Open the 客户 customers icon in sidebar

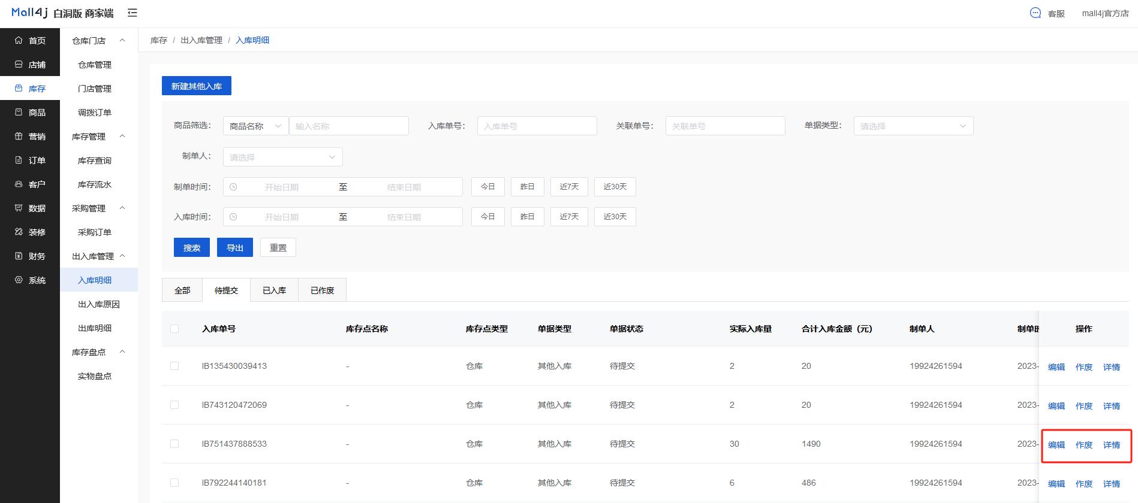(19, 184)
